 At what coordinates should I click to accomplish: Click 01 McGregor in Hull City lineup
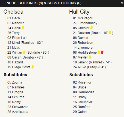point(83,18)
